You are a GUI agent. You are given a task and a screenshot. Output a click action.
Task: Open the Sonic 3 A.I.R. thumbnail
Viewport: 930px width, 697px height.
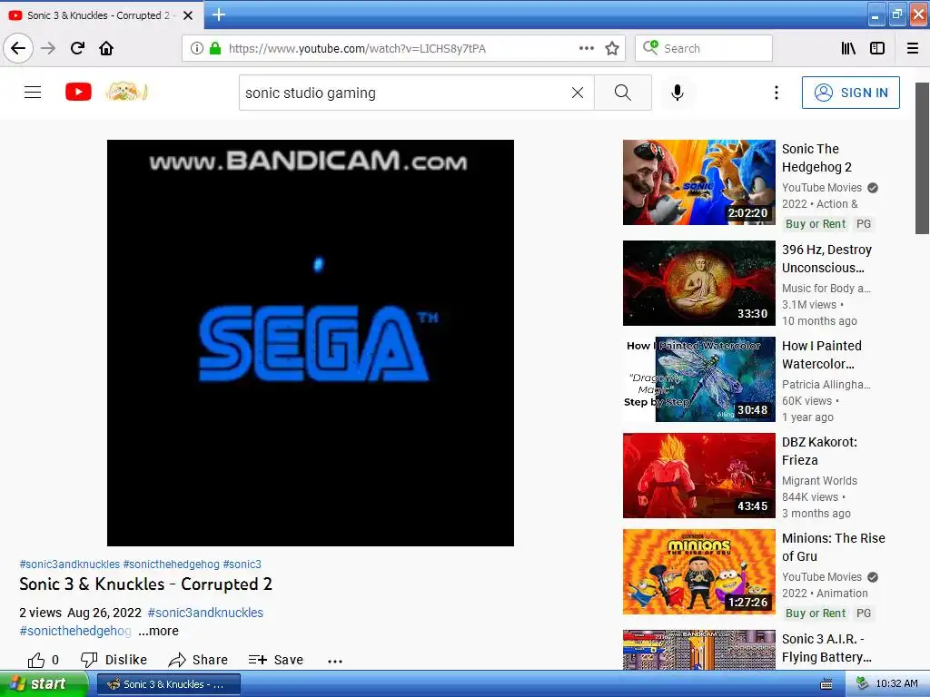tap(698, 650)
